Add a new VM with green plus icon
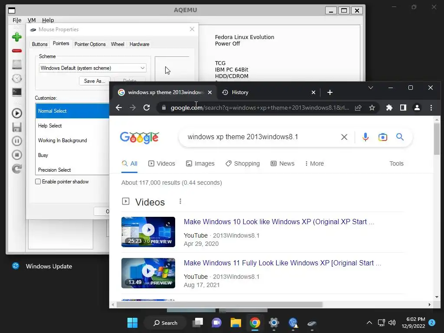This screenshot has height=333, width=444. click(17, 37)
